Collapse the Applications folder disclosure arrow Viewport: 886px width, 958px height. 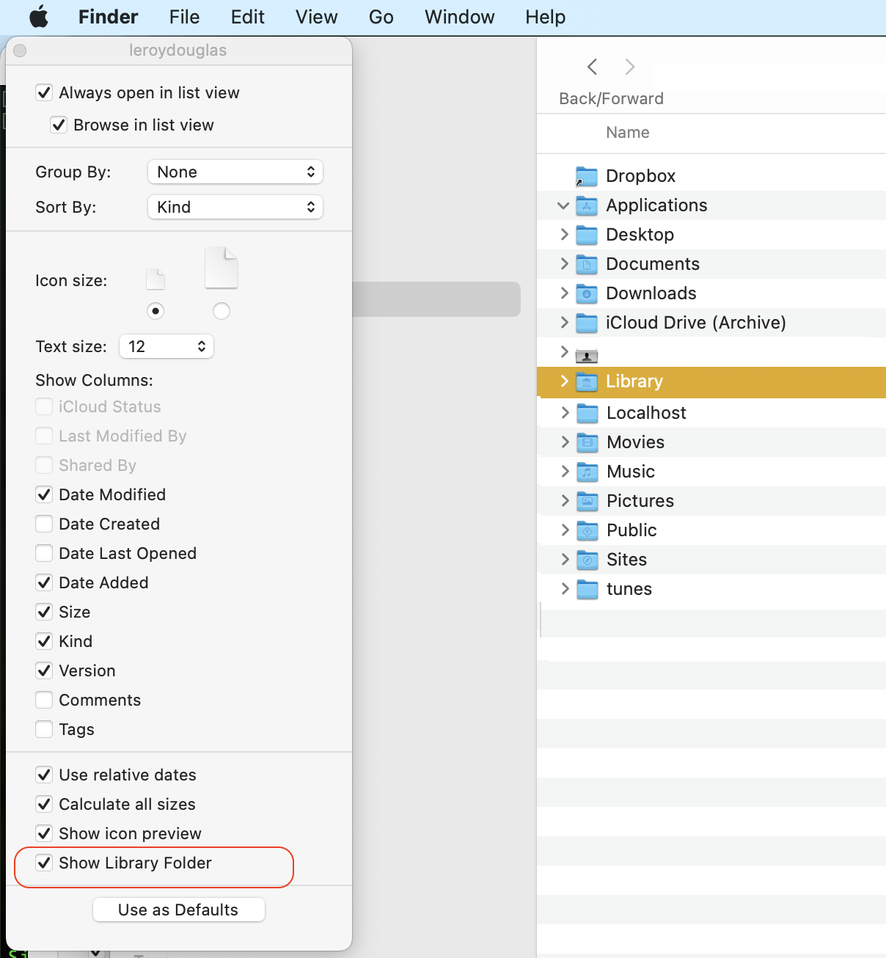click(563, 205)
